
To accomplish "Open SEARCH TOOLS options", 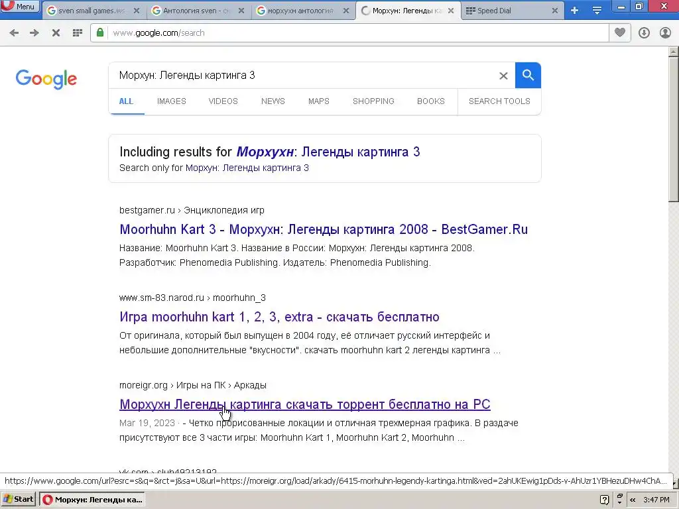I will [499, 101].
